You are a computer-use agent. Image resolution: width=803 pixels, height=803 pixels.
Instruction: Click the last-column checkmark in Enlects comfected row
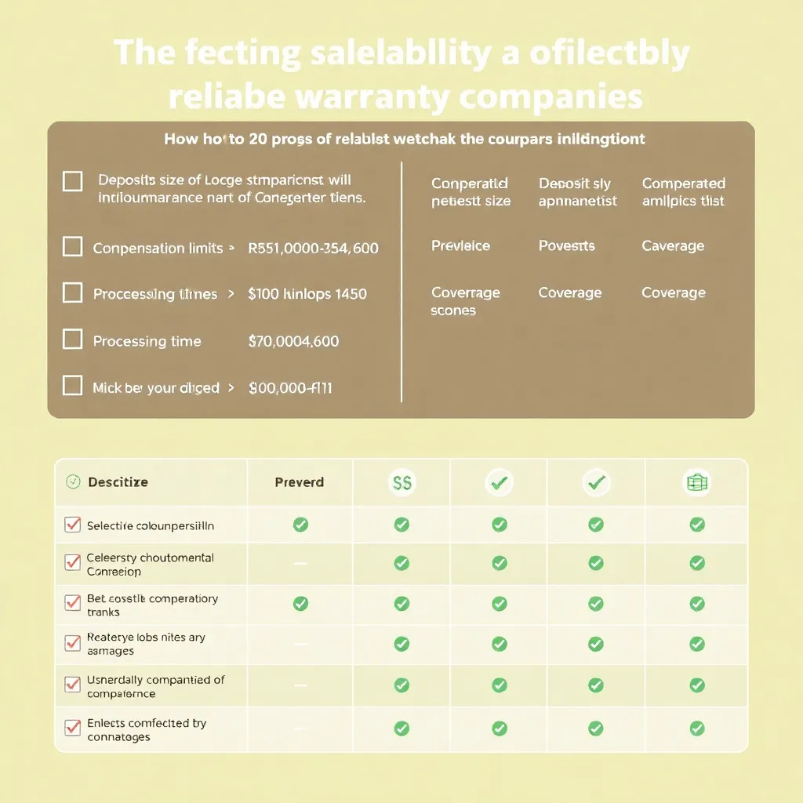[x=696, y=729]
